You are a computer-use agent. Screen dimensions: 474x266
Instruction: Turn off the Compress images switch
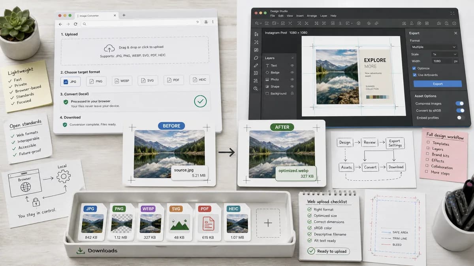460,103
